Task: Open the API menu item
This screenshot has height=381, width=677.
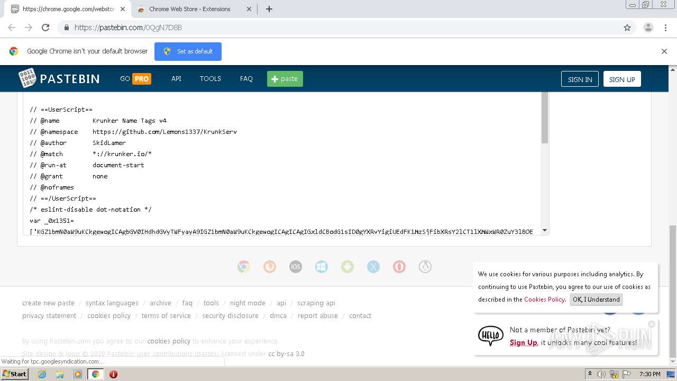Action: click(176, 78)
